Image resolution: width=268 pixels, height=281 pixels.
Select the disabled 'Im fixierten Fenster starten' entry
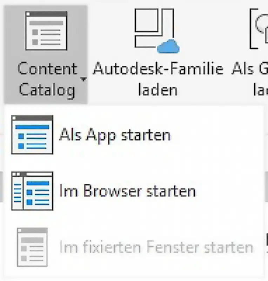click(x=134, y=247)
